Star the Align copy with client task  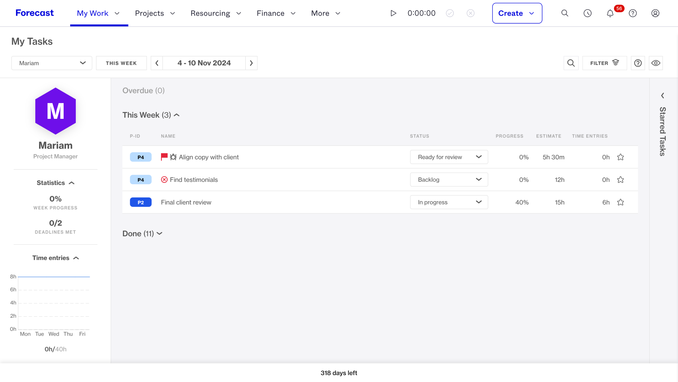pyautogui.click(x=621, y=157)
